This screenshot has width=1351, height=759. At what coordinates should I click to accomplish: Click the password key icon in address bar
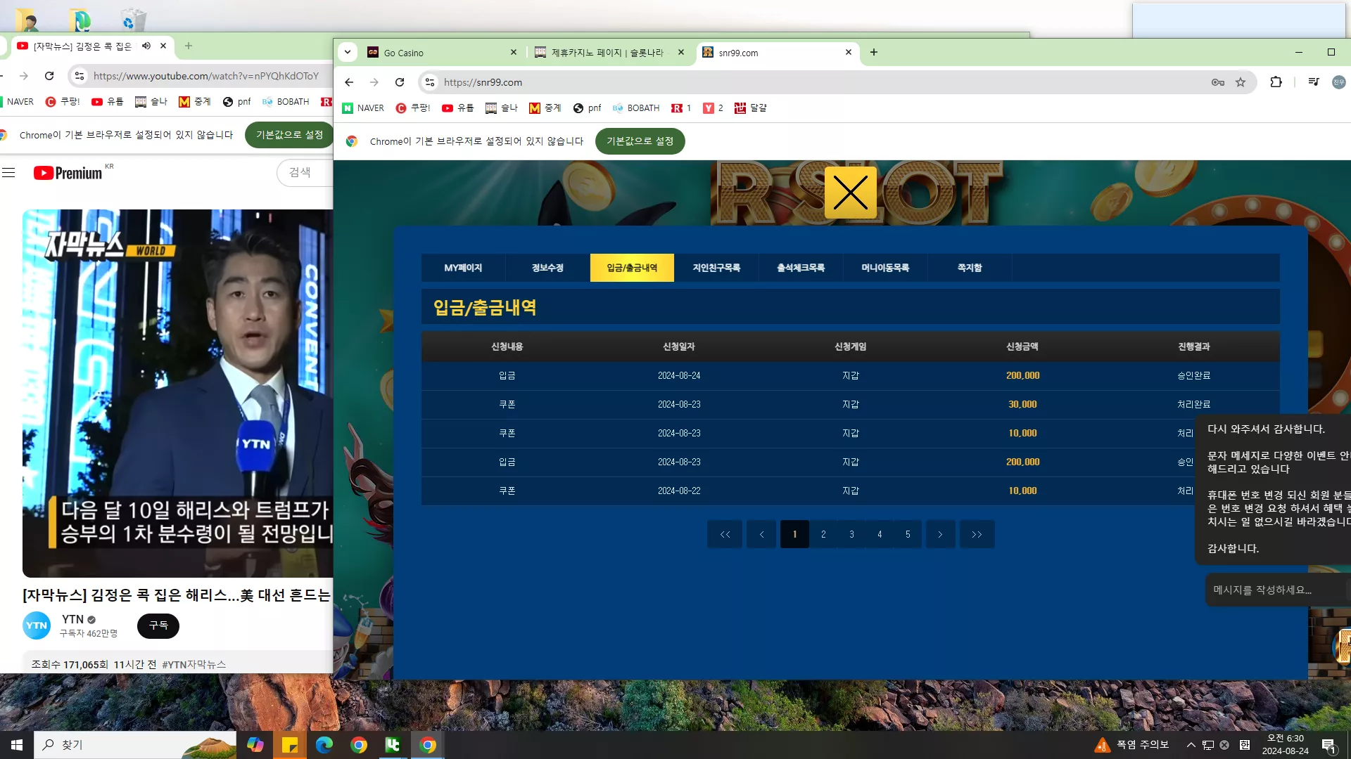pyautogui.click(x=1218, y=82)
